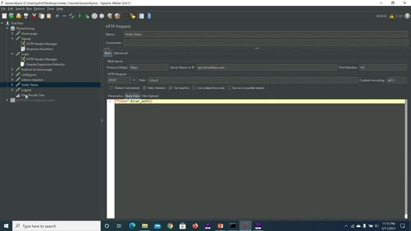Select Signup HTTP Header Manager element
411x231 pixels.
41,44
